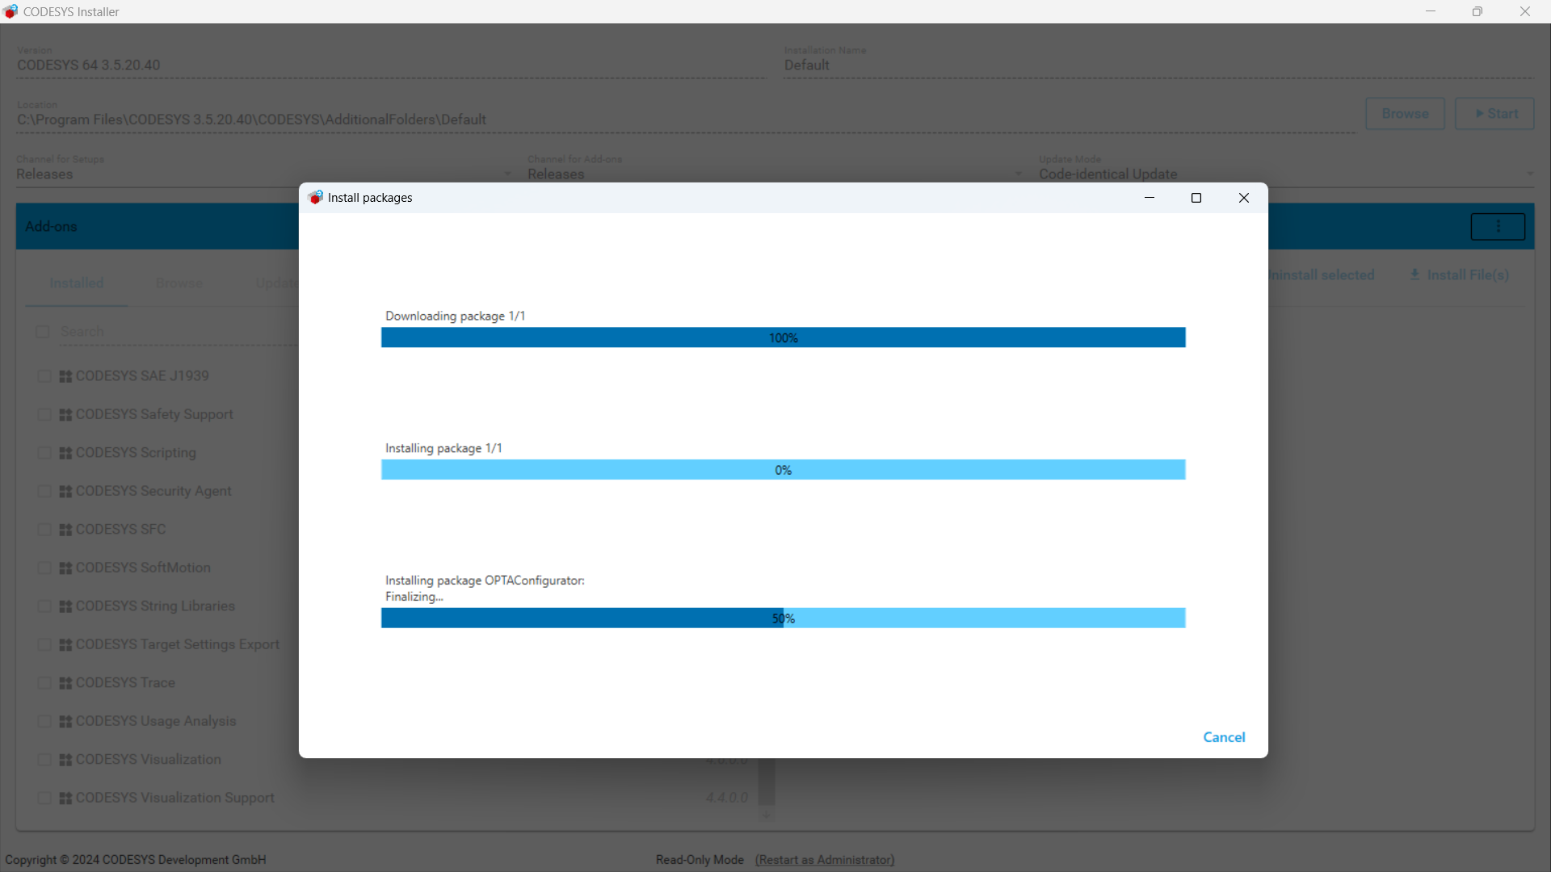
Task: Click the CODESYS Target Settings Export icon
Action: (x=65, y=645)
